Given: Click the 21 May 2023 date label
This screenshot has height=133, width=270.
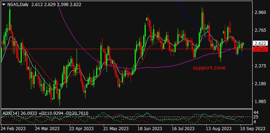Looking at the screenshot, I should (x=116, y=128).
